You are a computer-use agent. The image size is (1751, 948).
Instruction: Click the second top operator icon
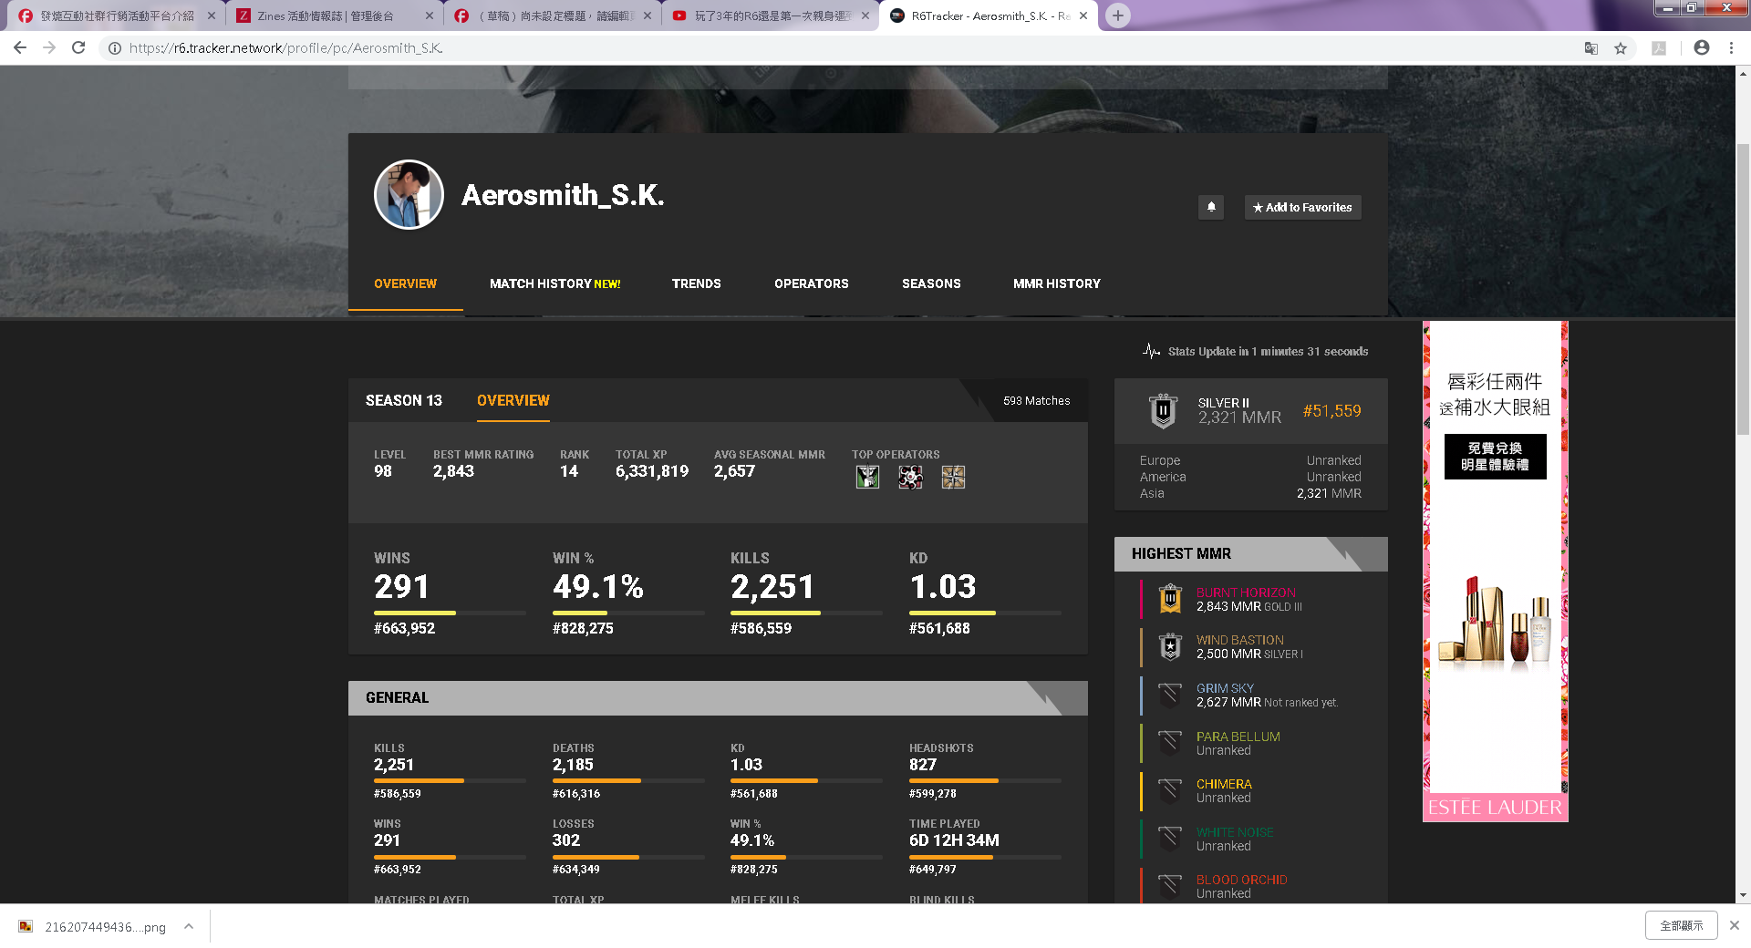point(910,477)
